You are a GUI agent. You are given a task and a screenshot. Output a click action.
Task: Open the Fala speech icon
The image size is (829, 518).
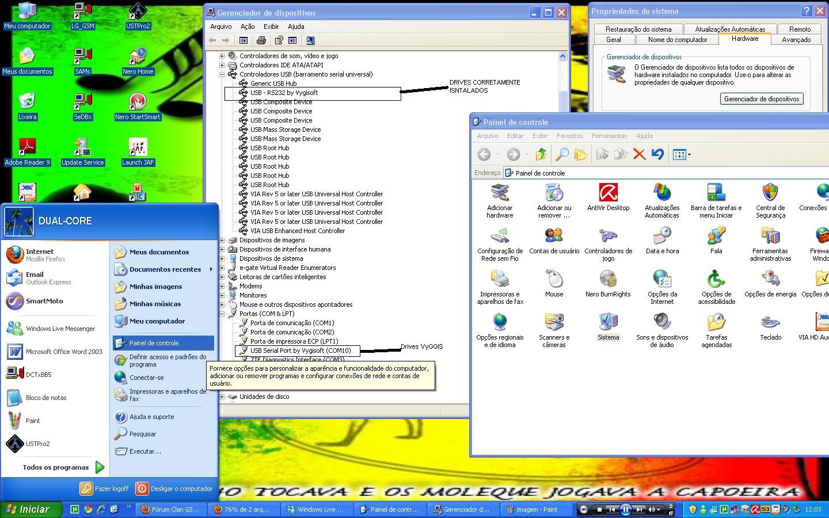[x=716, y=241]
